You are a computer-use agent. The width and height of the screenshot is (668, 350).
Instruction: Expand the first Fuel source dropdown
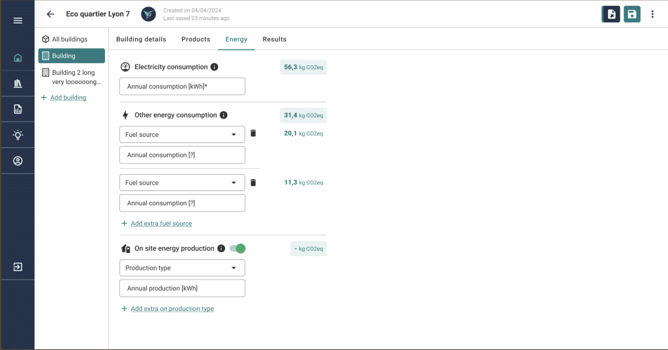(x=182, y=134)
